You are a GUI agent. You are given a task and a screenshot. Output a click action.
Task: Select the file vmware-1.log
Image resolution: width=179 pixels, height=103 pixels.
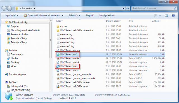(67, 42)
